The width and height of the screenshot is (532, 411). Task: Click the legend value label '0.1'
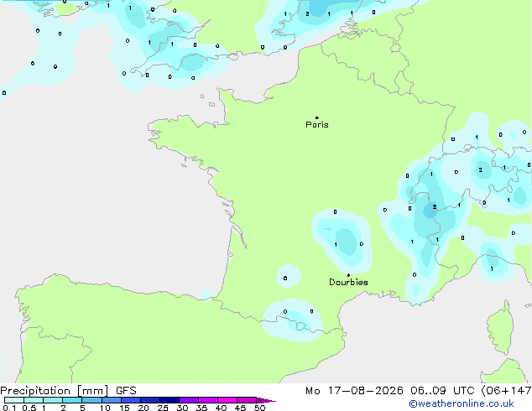(x=9, y=408)
